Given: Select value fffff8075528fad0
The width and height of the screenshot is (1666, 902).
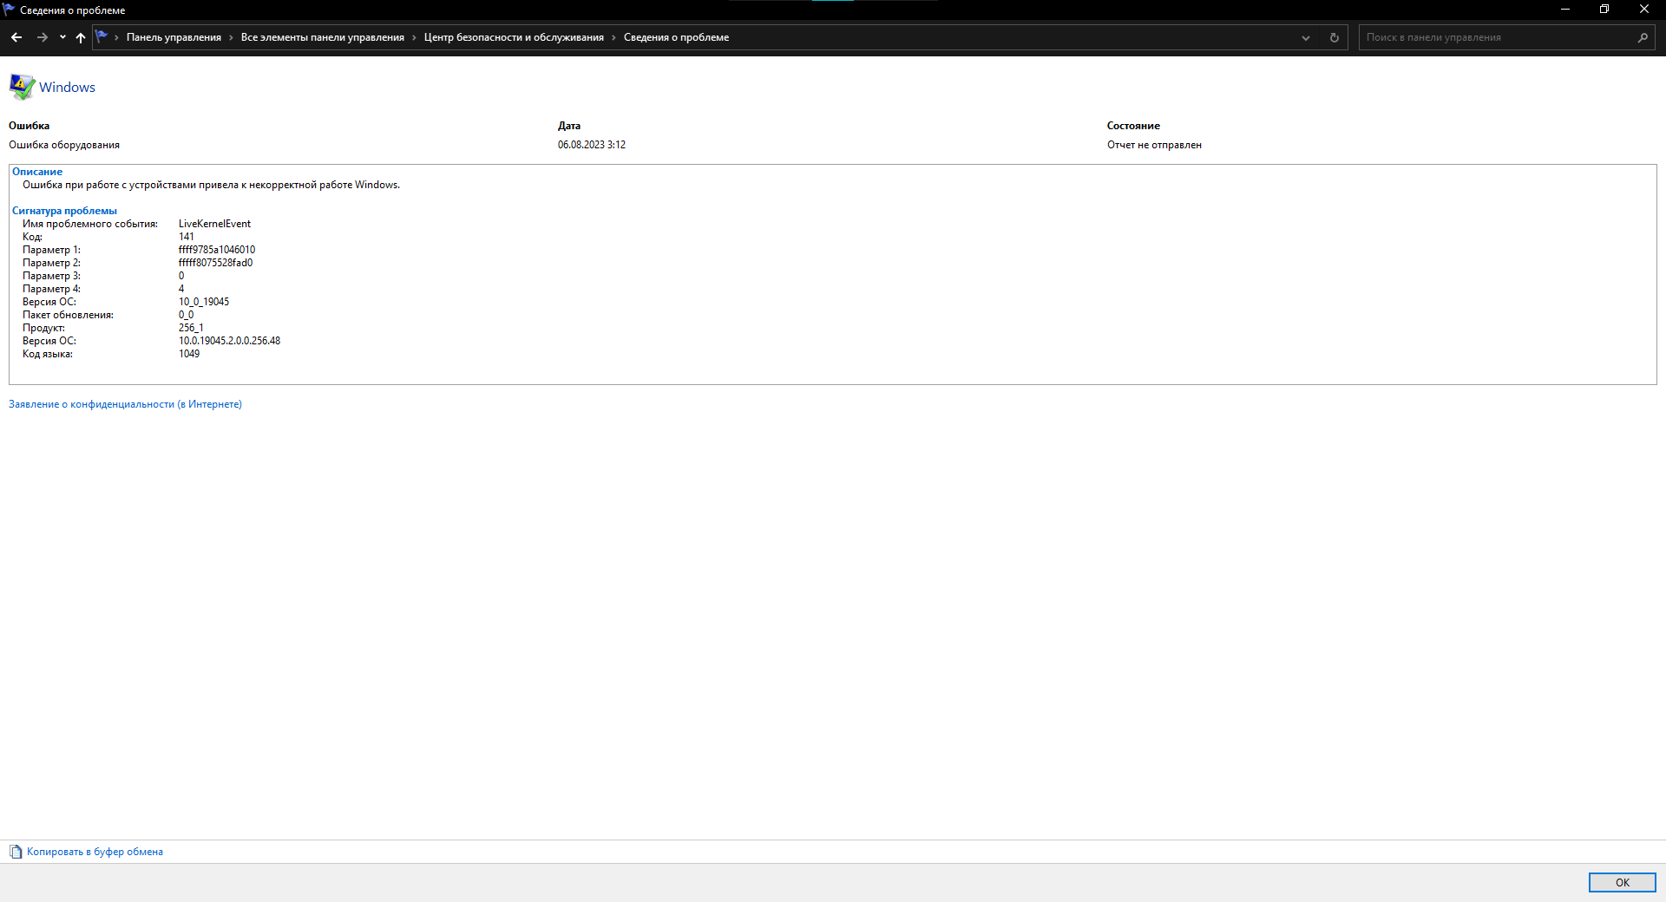Looking at the screenshot, I should [x=216, y=263].
